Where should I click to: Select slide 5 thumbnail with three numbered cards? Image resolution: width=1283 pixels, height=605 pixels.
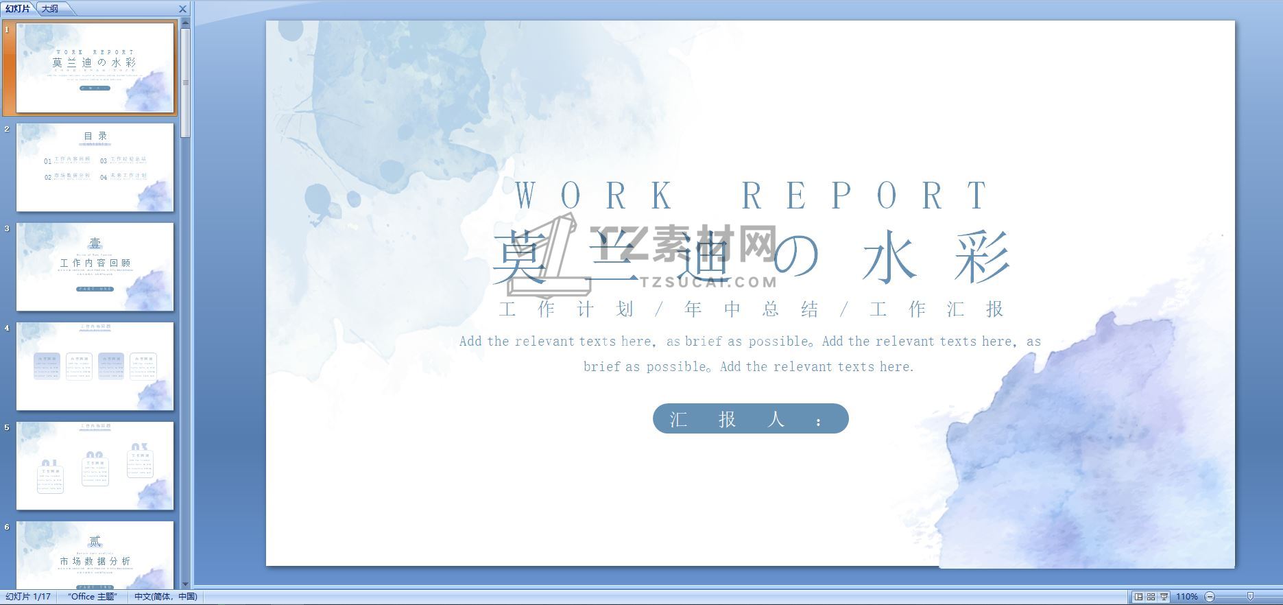click(x=95, y=466)
